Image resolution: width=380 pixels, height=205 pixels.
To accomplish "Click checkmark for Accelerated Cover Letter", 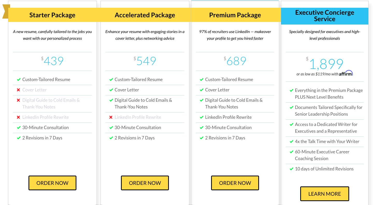I will [x=111, y=90].
